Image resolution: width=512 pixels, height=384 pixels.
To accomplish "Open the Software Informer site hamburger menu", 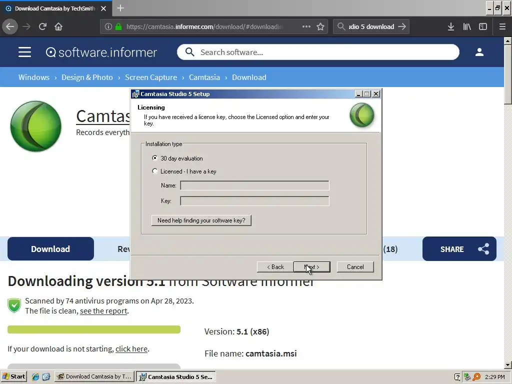I will click(x=25, y=52).
